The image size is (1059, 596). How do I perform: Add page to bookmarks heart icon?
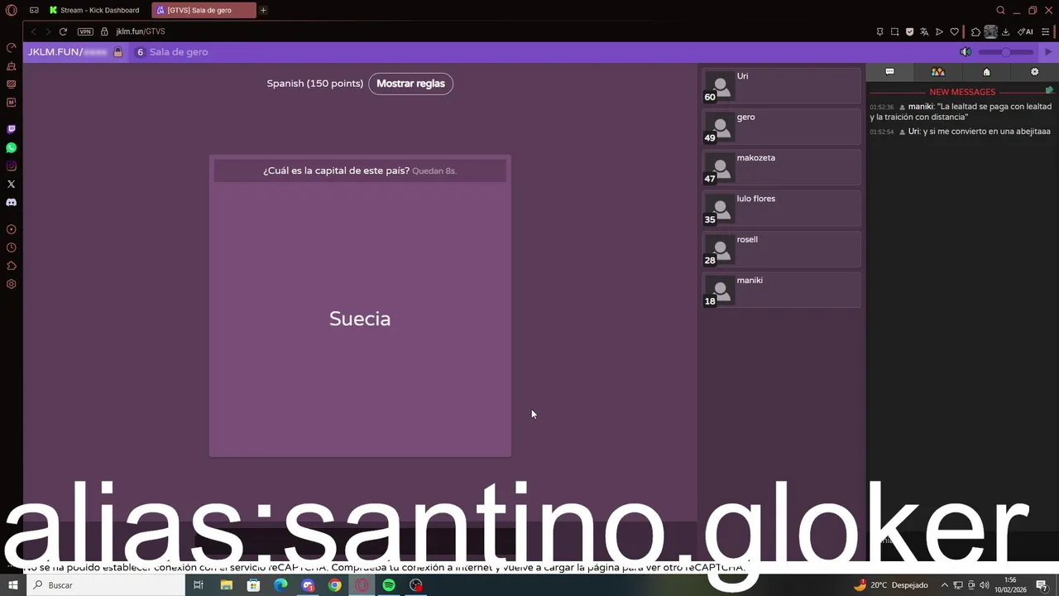pyautogui.click(x=954, y=31)
